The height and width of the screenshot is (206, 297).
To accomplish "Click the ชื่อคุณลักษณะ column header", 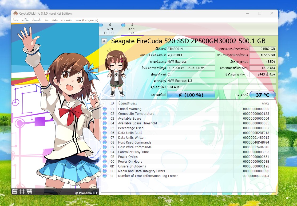I will [x=128, y=103].
